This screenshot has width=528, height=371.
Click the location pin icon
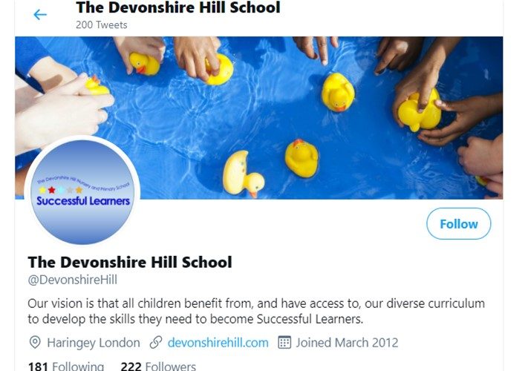click(35, 342)
